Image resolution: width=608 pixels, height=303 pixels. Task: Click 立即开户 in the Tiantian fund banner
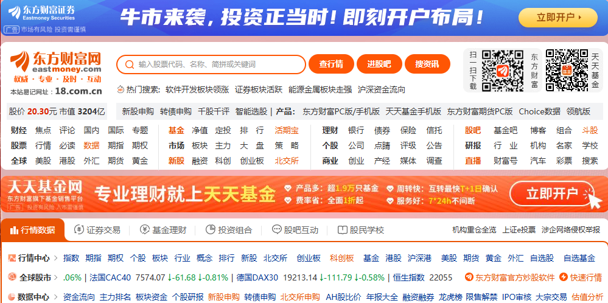tap(552, 193)
